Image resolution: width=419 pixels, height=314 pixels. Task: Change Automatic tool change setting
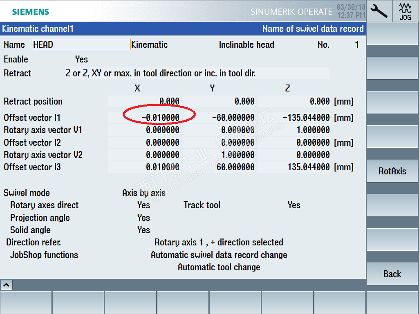coord(219,267)
